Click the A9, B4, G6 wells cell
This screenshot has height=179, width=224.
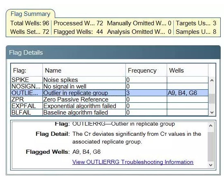[188, 93]
